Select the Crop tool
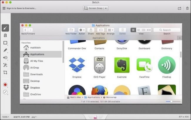This screenshot has height=120, width=191. pos(5,72)
